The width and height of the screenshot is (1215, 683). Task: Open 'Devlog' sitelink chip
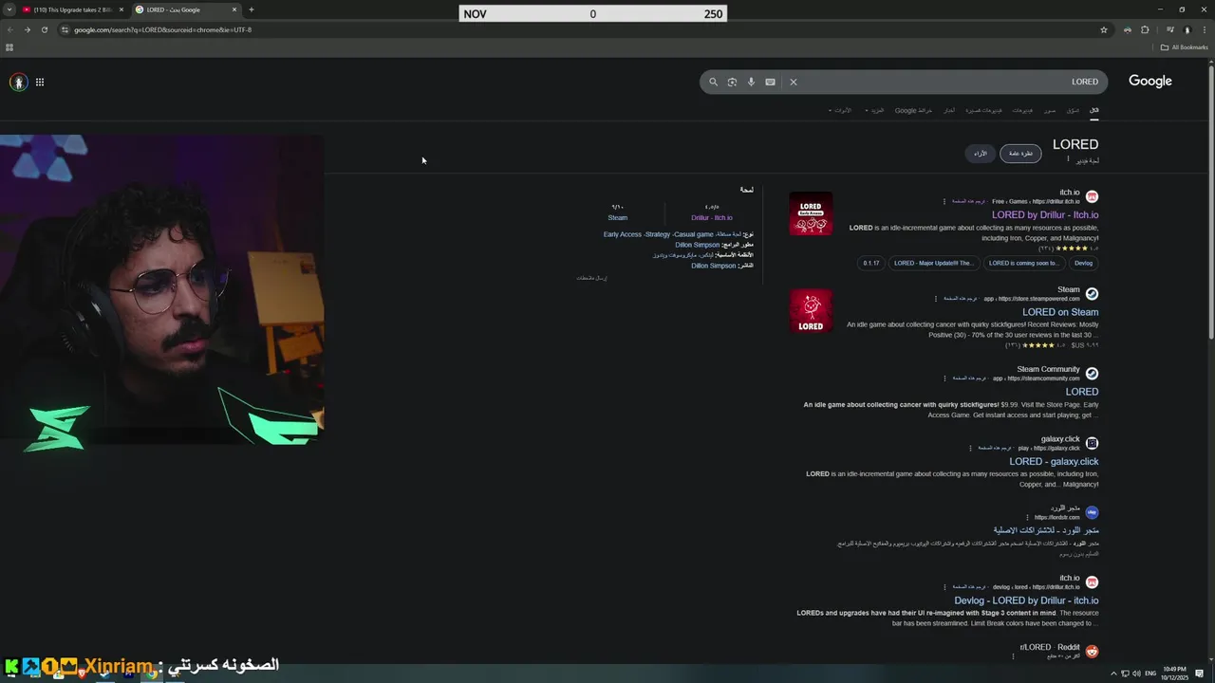click(1083, 263)
